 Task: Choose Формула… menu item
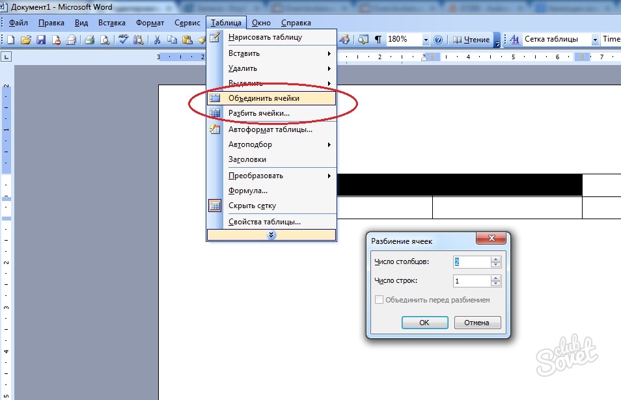tap(271, 191)
